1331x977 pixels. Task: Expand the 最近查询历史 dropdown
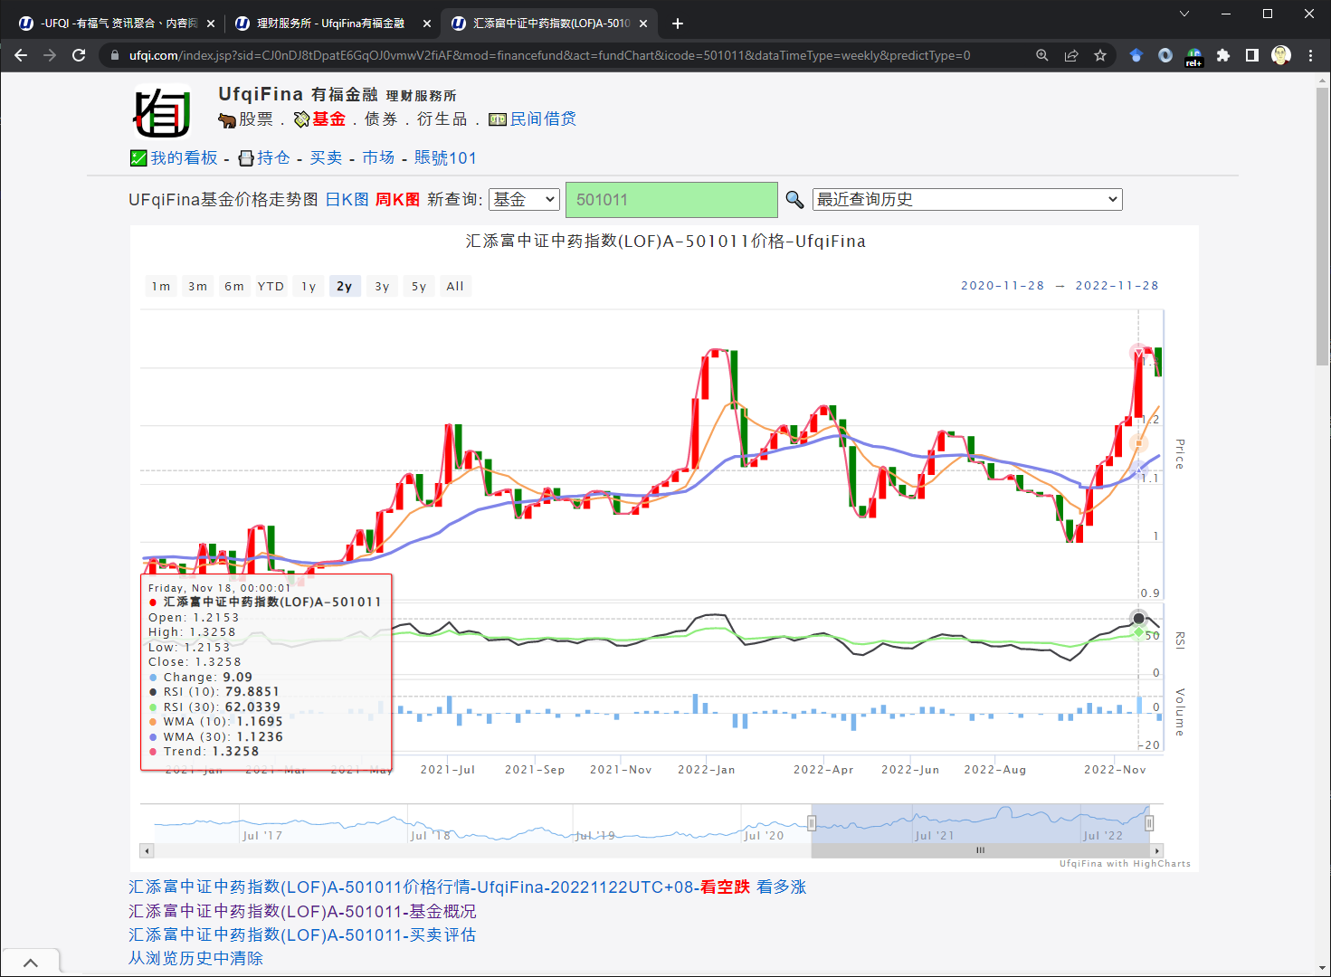(966, 200)
